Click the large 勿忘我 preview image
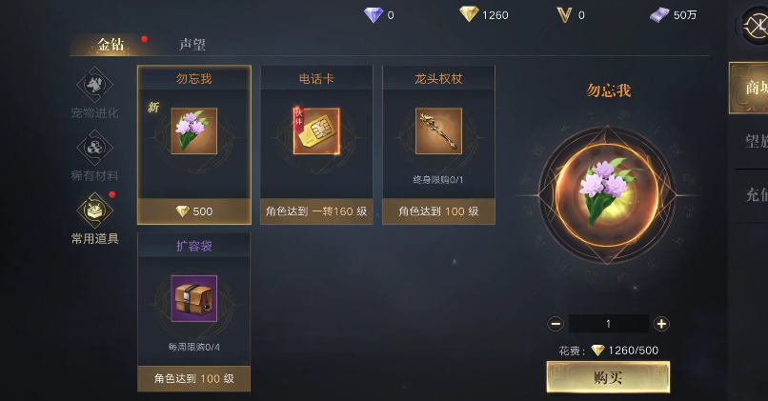The image size is (768, 401). [607, 195]
